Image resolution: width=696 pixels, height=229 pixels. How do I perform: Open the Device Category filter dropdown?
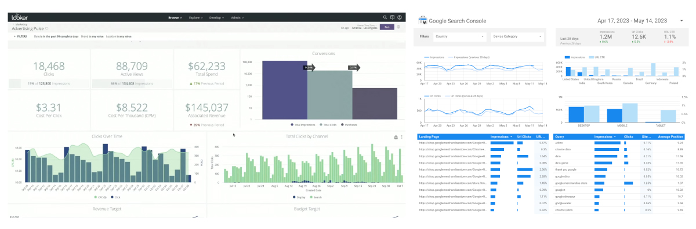[x=518, y=36]
